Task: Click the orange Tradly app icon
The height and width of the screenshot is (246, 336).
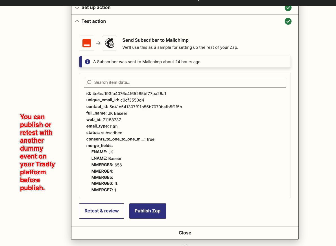Action: point(87,43)
